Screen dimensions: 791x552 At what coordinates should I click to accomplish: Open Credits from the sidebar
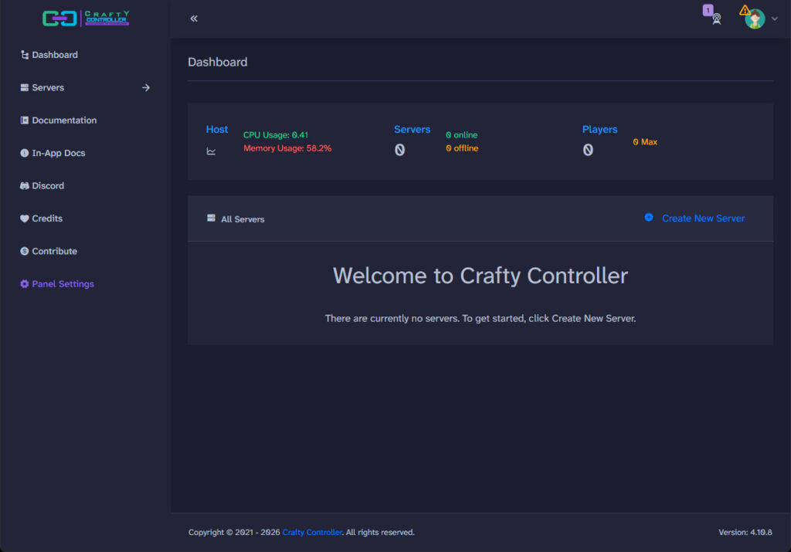coord(47,218)
